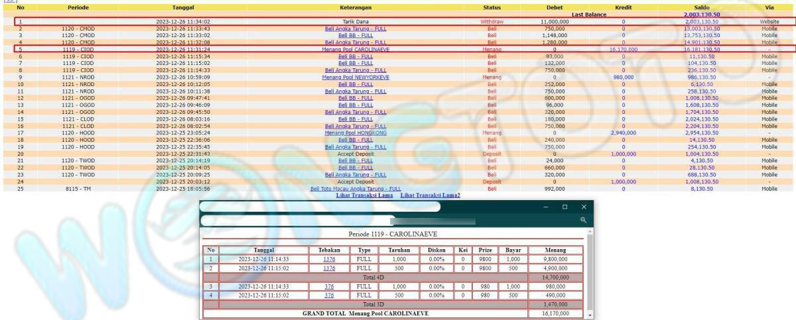Click Tebakan 376 link in popup row 3
This screenshot has height=320, width=796.
pos(329,286)
